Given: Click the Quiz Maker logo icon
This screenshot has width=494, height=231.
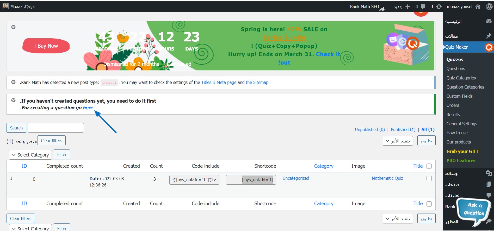Looking at the screenshot, I should pyautogui.click(x=489, y=47).
